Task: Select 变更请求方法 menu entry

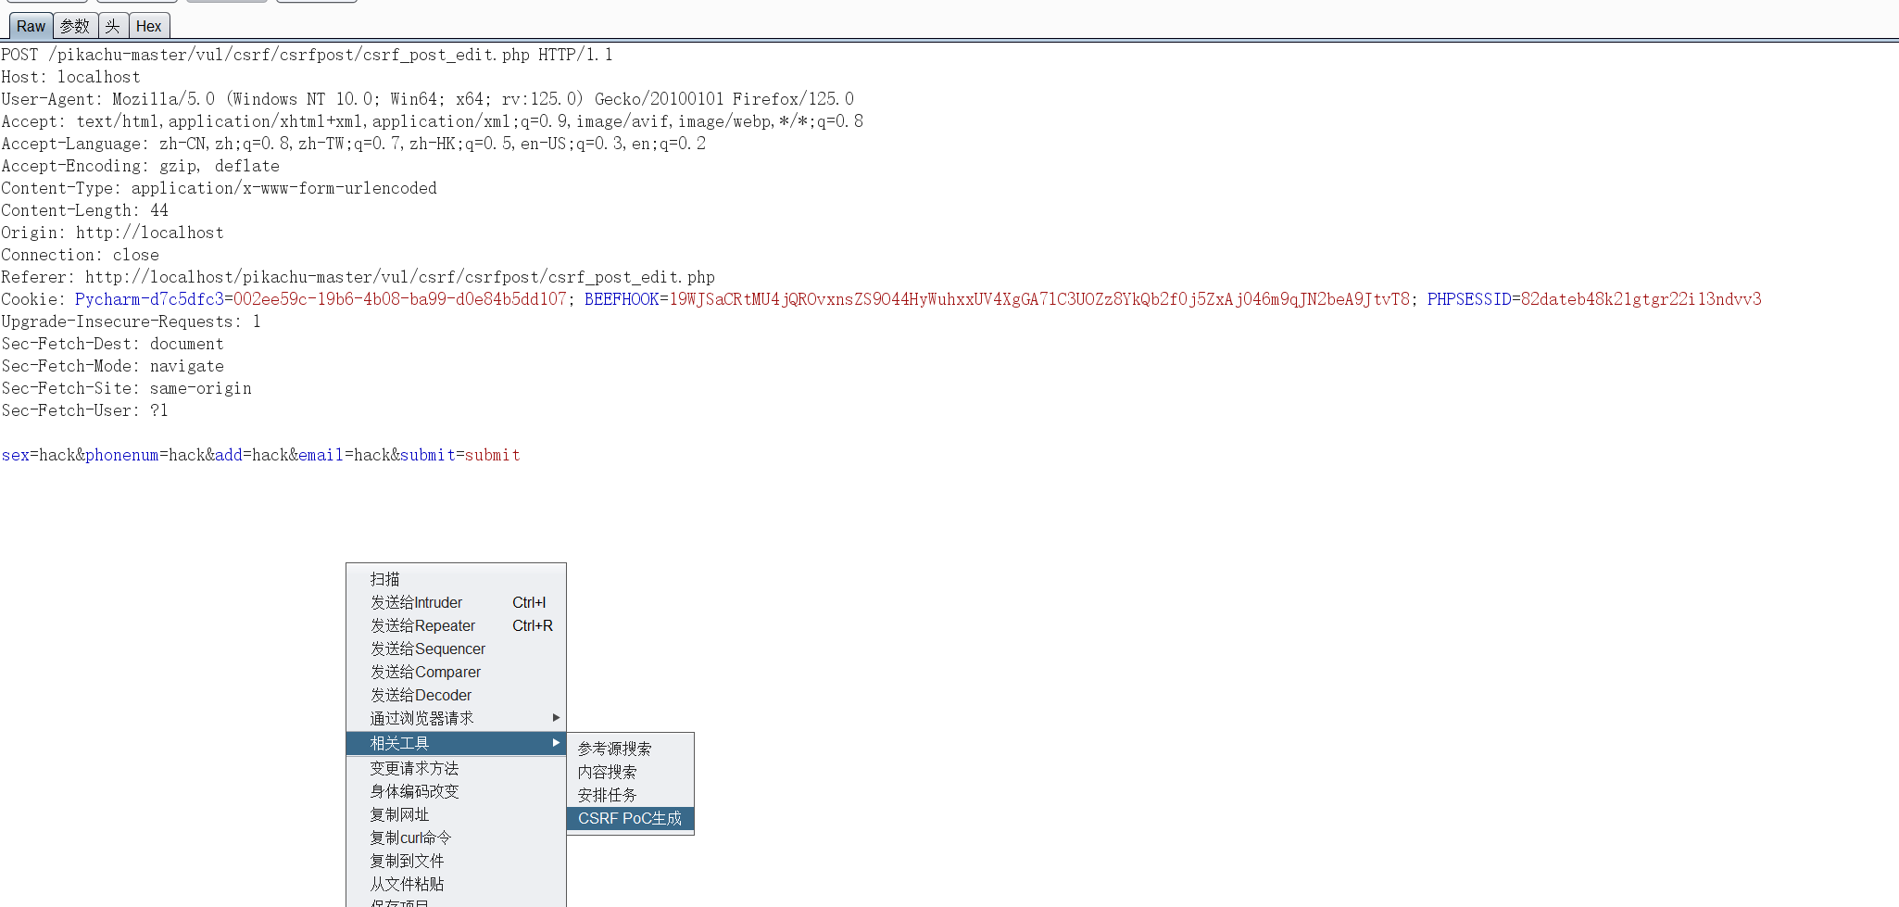Action: 456,768
